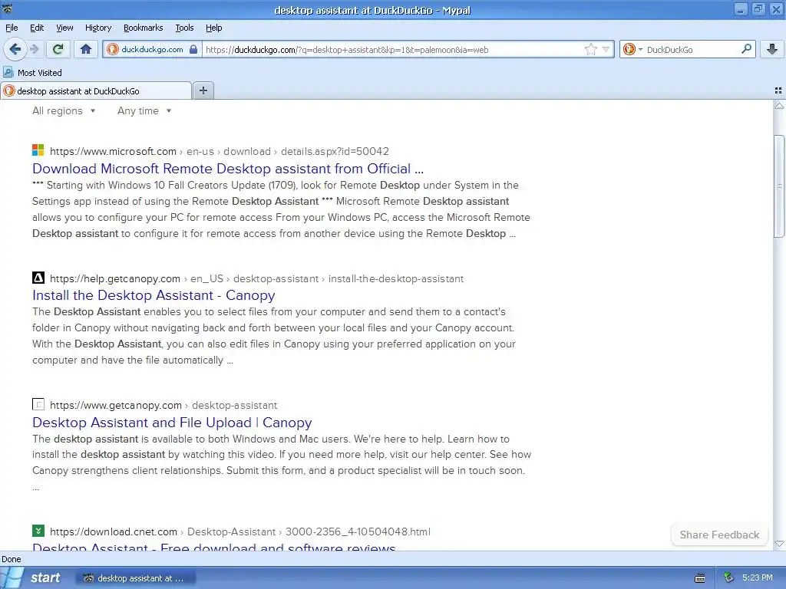Open the Most Visited bookmarks folder
786x589 pixels.
tap(32, 73)
